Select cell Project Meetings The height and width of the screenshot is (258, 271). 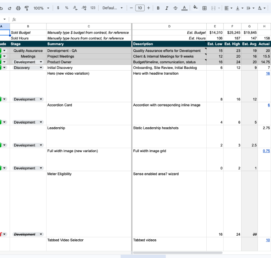coord(89,56)
